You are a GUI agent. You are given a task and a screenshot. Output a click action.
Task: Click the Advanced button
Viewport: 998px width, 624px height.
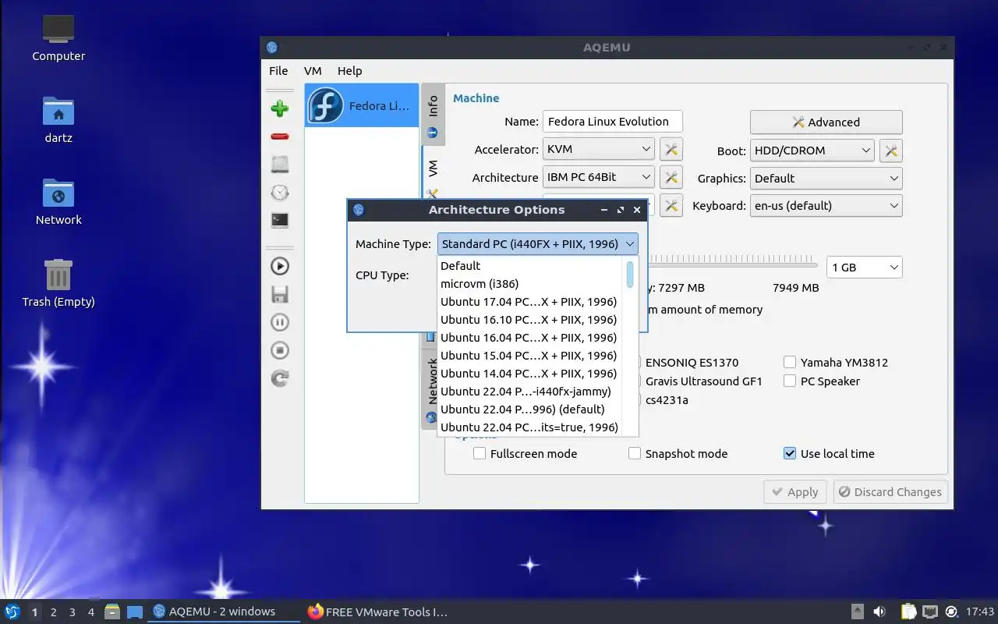(826, 122)
